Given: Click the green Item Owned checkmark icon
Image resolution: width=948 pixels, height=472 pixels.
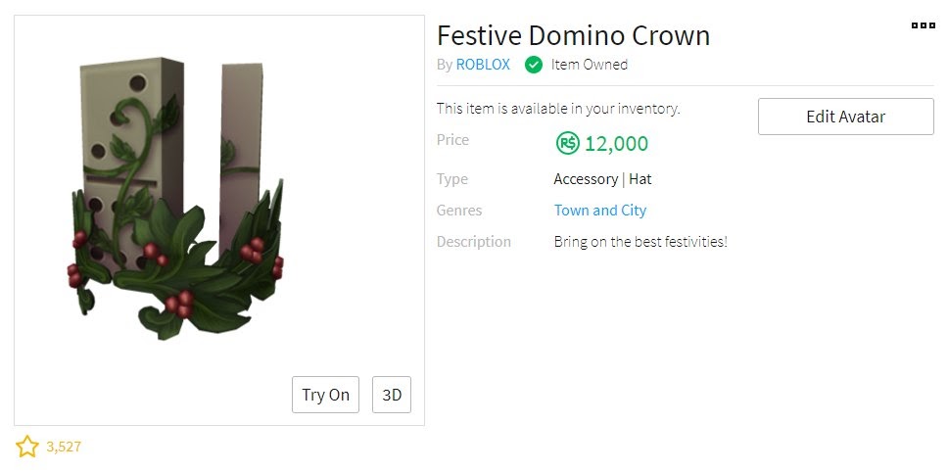Looking at the screenshot, I should 533,65.
